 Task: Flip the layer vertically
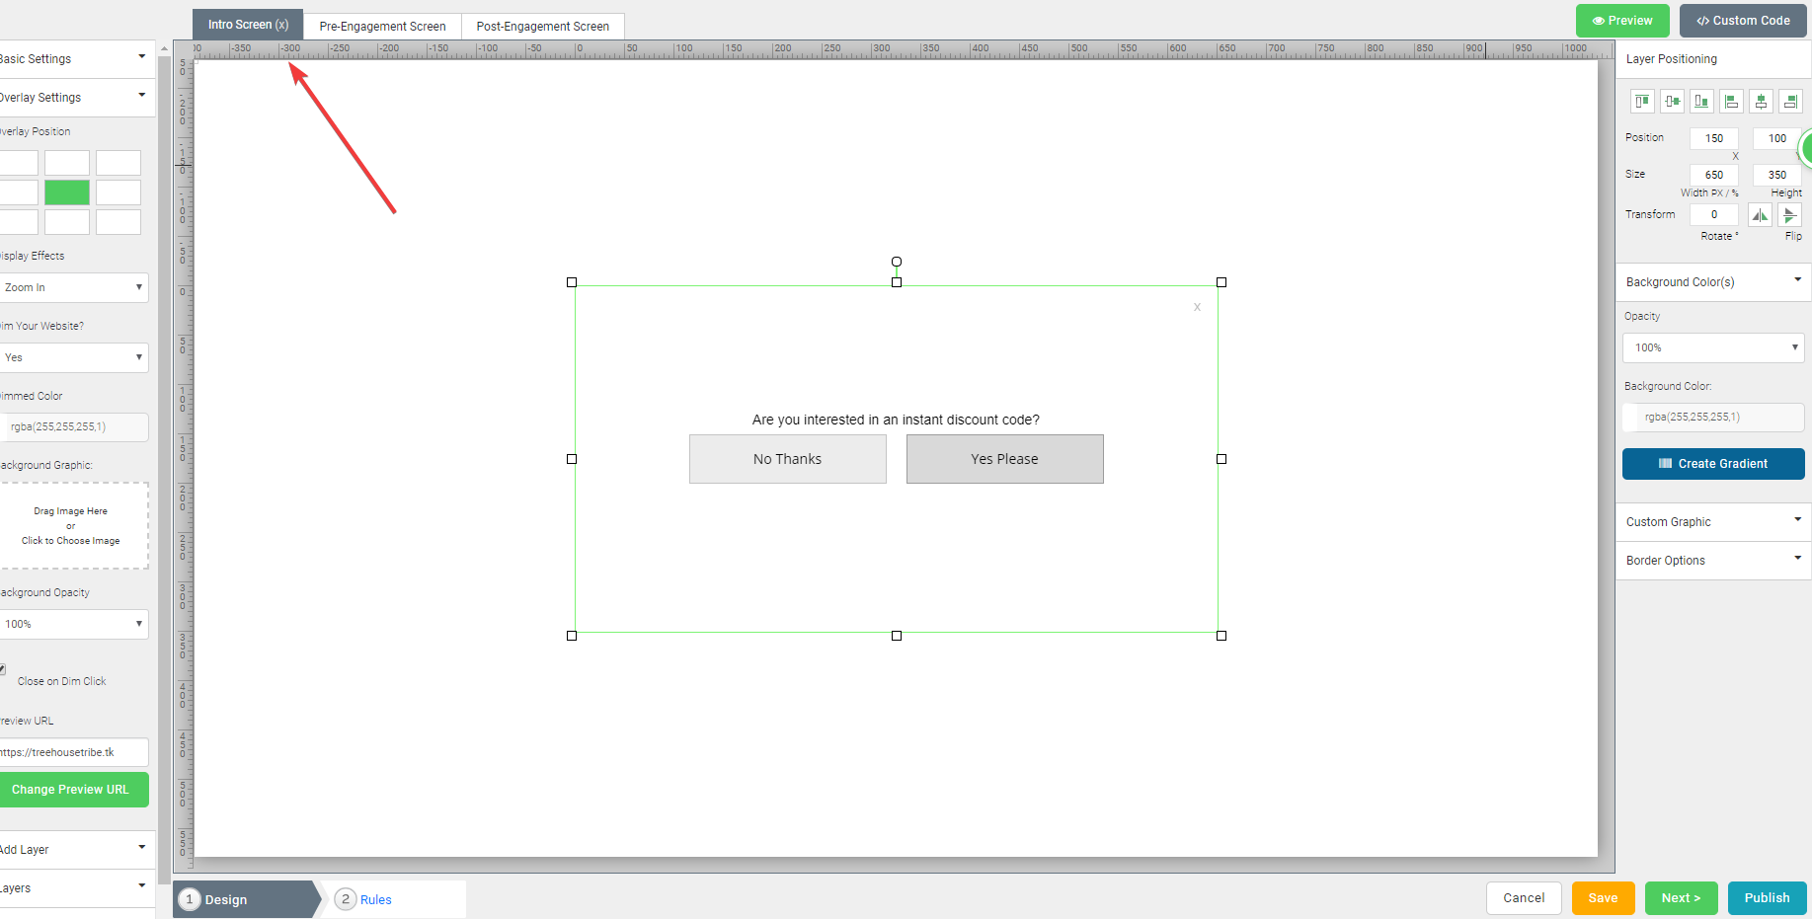(1789, 215)
